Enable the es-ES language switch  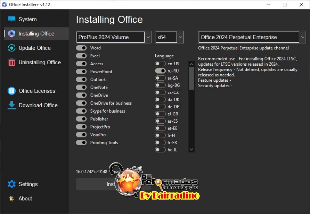pyautogui.click(x=160, y=121)
